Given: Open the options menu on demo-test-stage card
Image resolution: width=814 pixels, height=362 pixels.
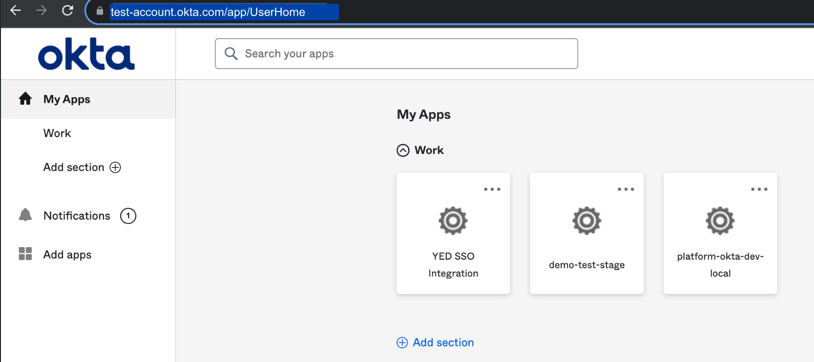Looking at the screenshot, I should click(x=626, y=189).
